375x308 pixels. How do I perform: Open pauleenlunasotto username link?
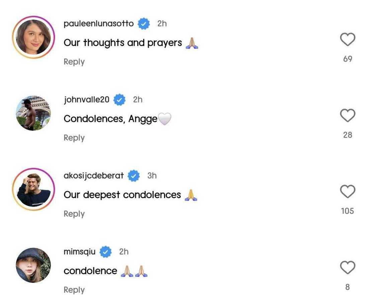[x=98, y=24]
